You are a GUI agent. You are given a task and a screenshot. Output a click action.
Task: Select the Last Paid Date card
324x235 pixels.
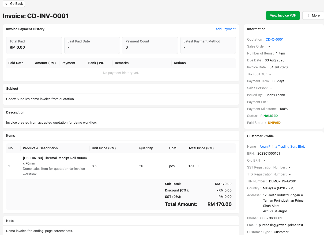click(92, 45)
